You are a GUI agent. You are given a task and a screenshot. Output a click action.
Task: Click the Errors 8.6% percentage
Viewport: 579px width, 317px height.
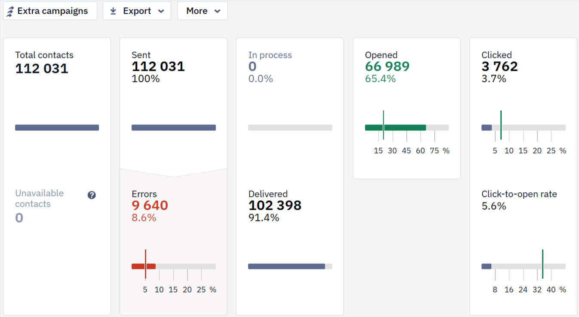click(x=144, y=217)
